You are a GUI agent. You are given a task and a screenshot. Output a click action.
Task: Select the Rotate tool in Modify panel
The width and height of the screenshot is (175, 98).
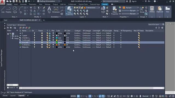(35, 8)
